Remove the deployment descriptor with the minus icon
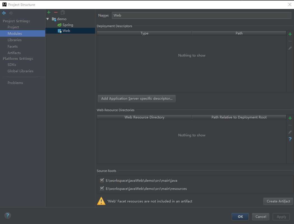294x224 pixels. 290,41
